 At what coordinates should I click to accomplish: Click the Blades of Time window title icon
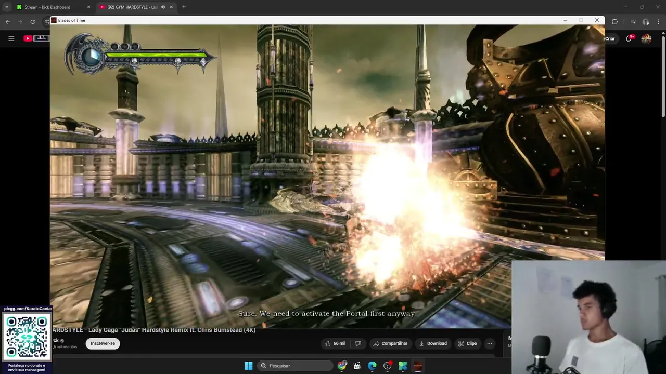tap(54, 20)
